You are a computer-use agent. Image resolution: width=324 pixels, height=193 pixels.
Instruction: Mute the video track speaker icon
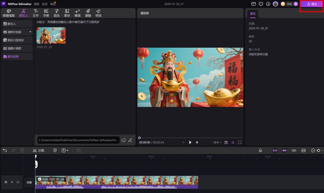point(18,182)
